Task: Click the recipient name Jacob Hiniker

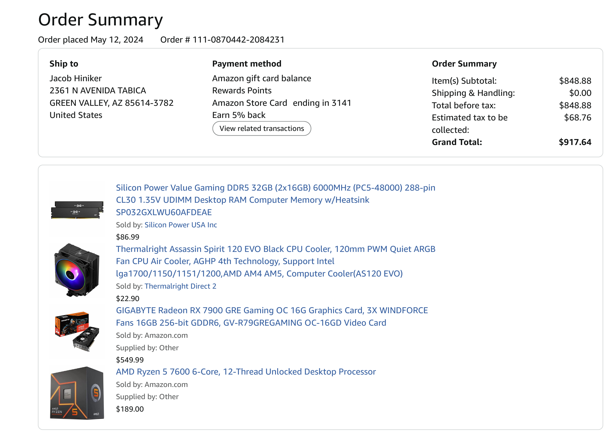Action: pyautogui.click(x=75, y=78)
